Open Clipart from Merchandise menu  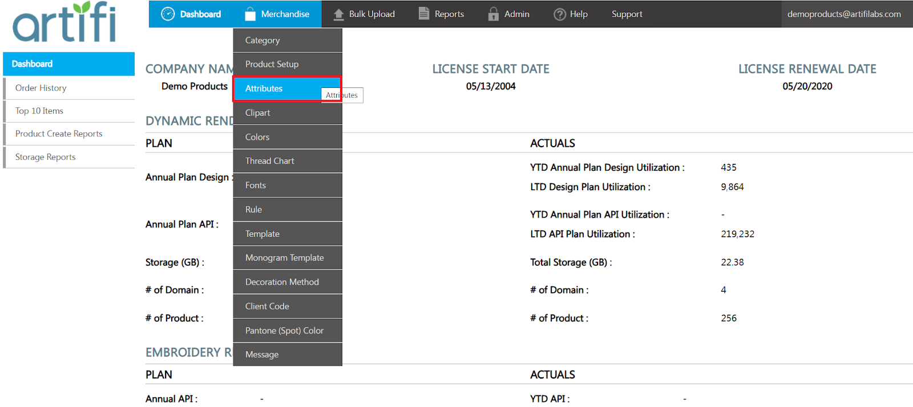click(288, 113)
